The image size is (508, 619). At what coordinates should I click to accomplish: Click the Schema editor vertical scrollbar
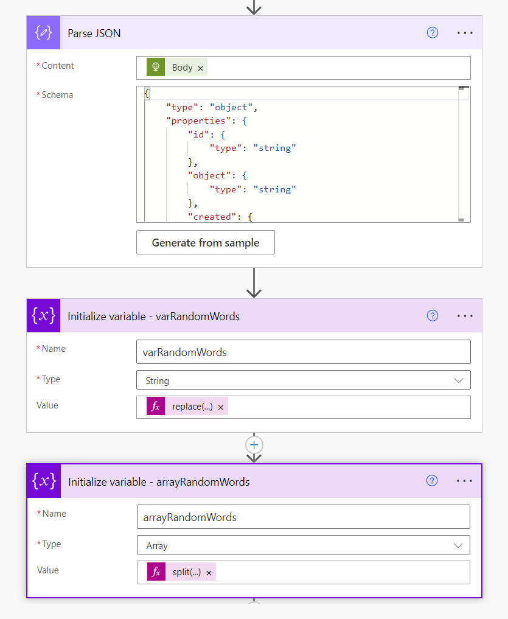(x=462, y=155)
